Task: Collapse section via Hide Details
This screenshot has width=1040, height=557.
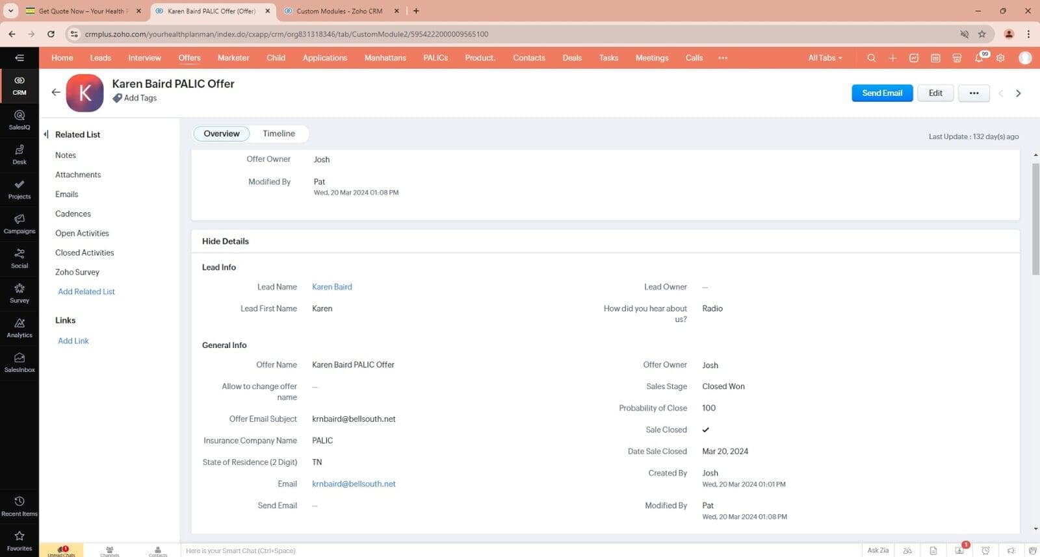Action: [x=225, y=241]
